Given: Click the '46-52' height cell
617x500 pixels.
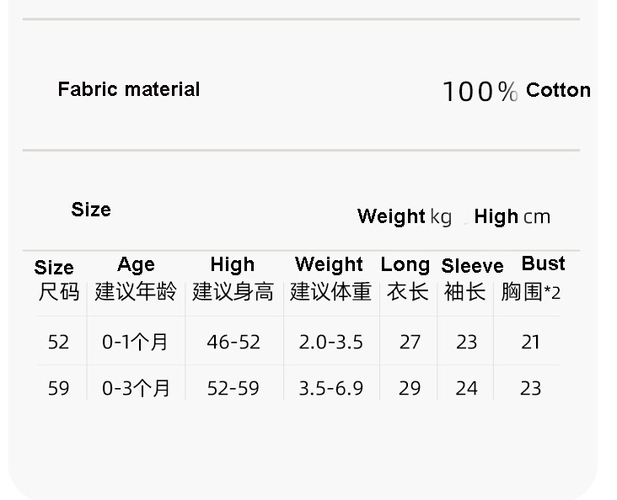Looking at the screenshot, I should pos(233,342).
